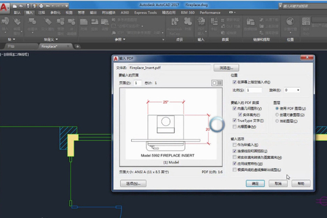Enable Import as block (作为块输入) checkbox
327x218 pixels.
(235, 145)
